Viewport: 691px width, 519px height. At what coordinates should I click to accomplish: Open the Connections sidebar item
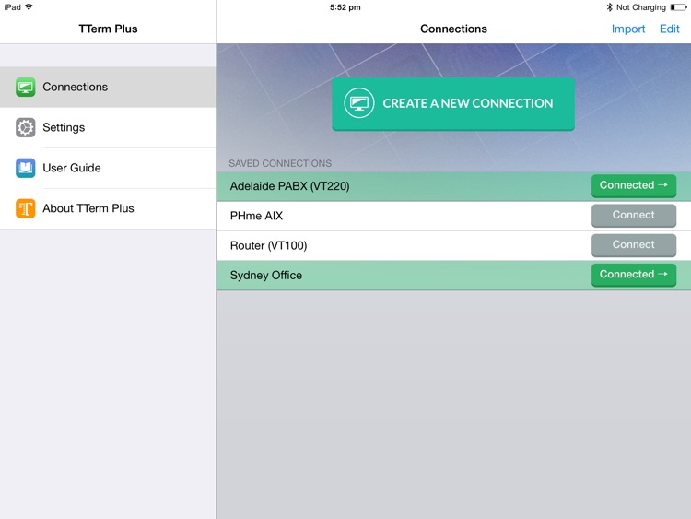tap(108, 87)
